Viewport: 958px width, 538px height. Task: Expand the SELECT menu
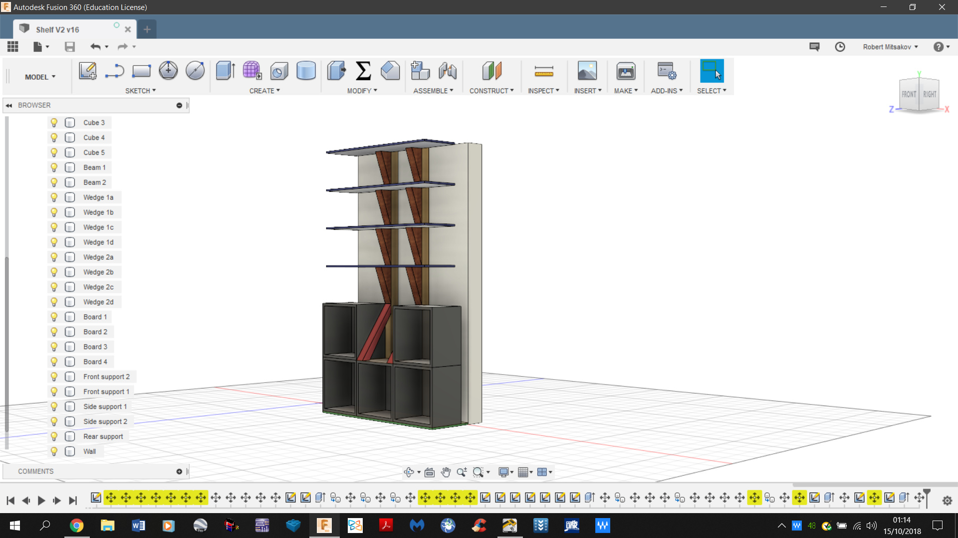click(712, 91)
